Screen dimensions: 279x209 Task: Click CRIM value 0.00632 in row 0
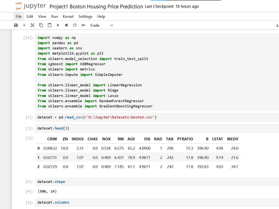[50, 148]
